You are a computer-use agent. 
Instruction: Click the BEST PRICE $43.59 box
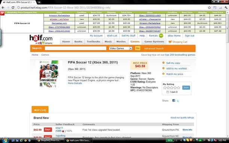(x=139, y=65)
